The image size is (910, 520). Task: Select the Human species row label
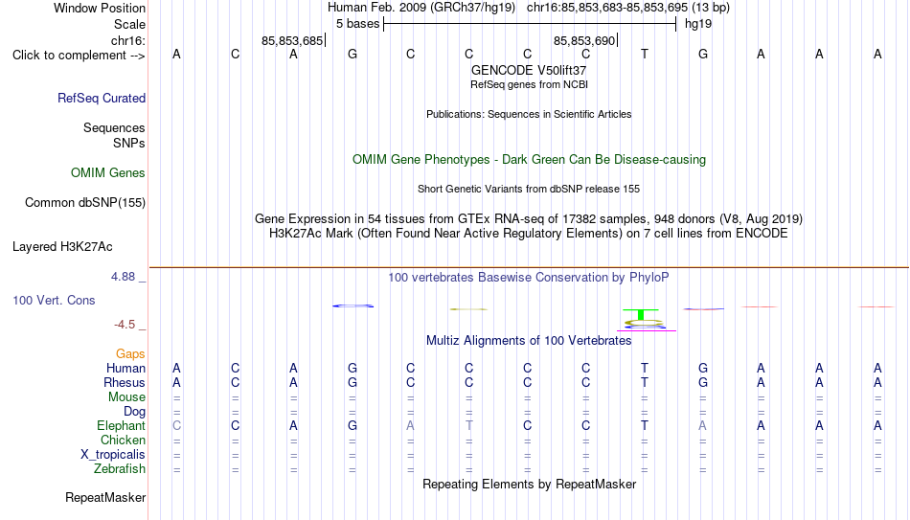(125, 369)
